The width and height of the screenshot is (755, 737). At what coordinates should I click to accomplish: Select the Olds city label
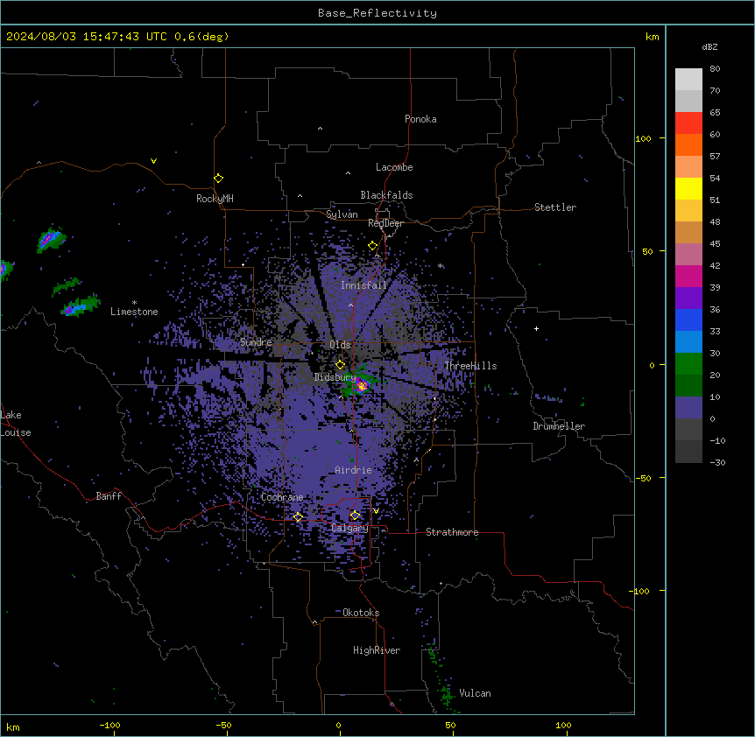[340, 345]
